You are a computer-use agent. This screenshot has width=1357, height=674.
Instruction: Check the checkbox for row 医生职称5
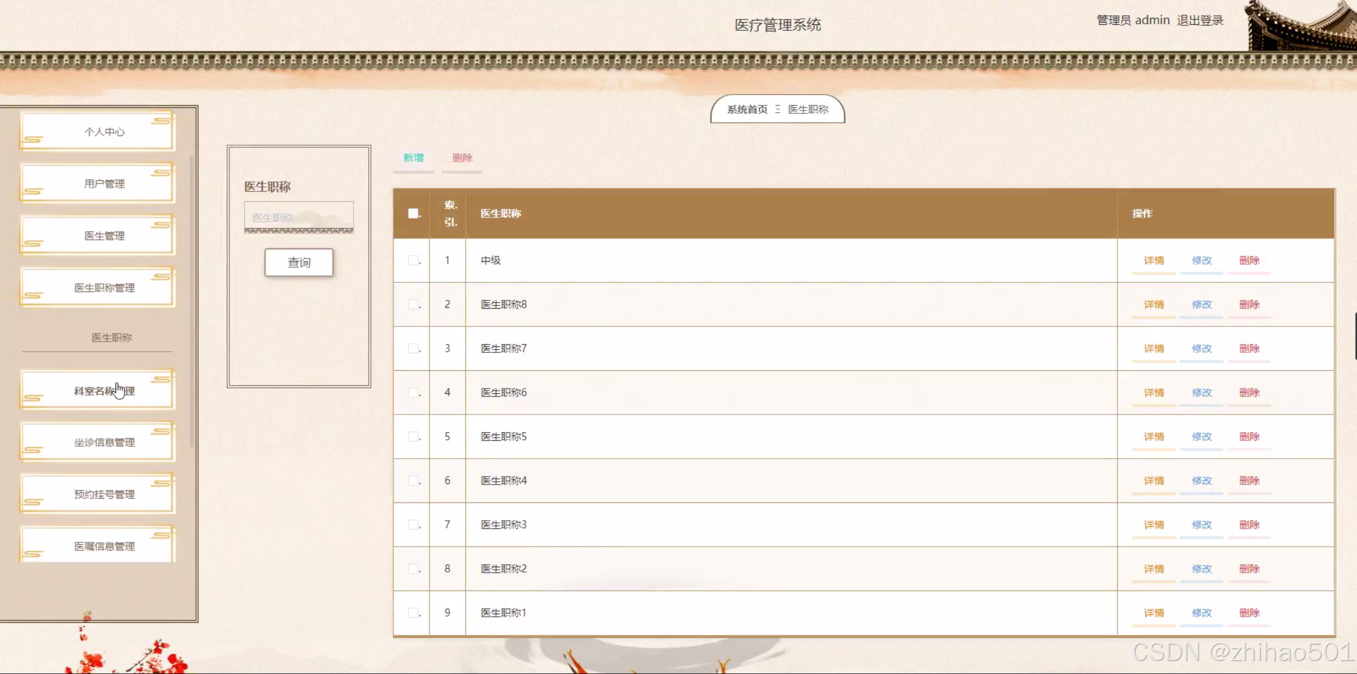413,437
